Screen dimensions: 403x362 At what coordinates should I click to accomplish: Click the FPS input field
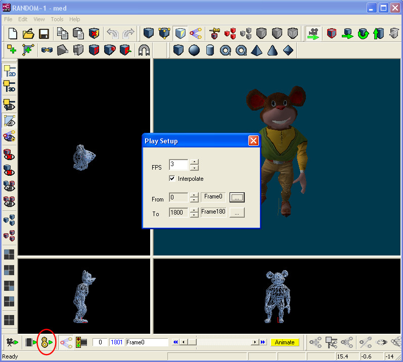click(178, 165)
